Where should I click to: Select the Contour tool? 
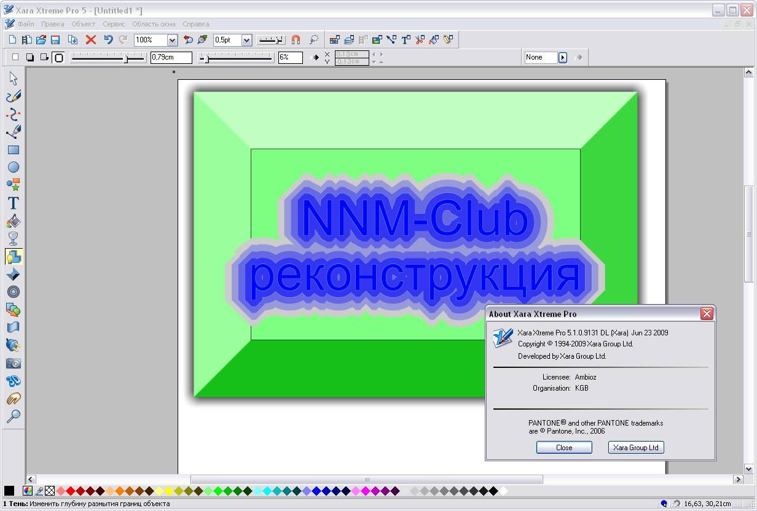pyautogui.click(x=14, y=292)
